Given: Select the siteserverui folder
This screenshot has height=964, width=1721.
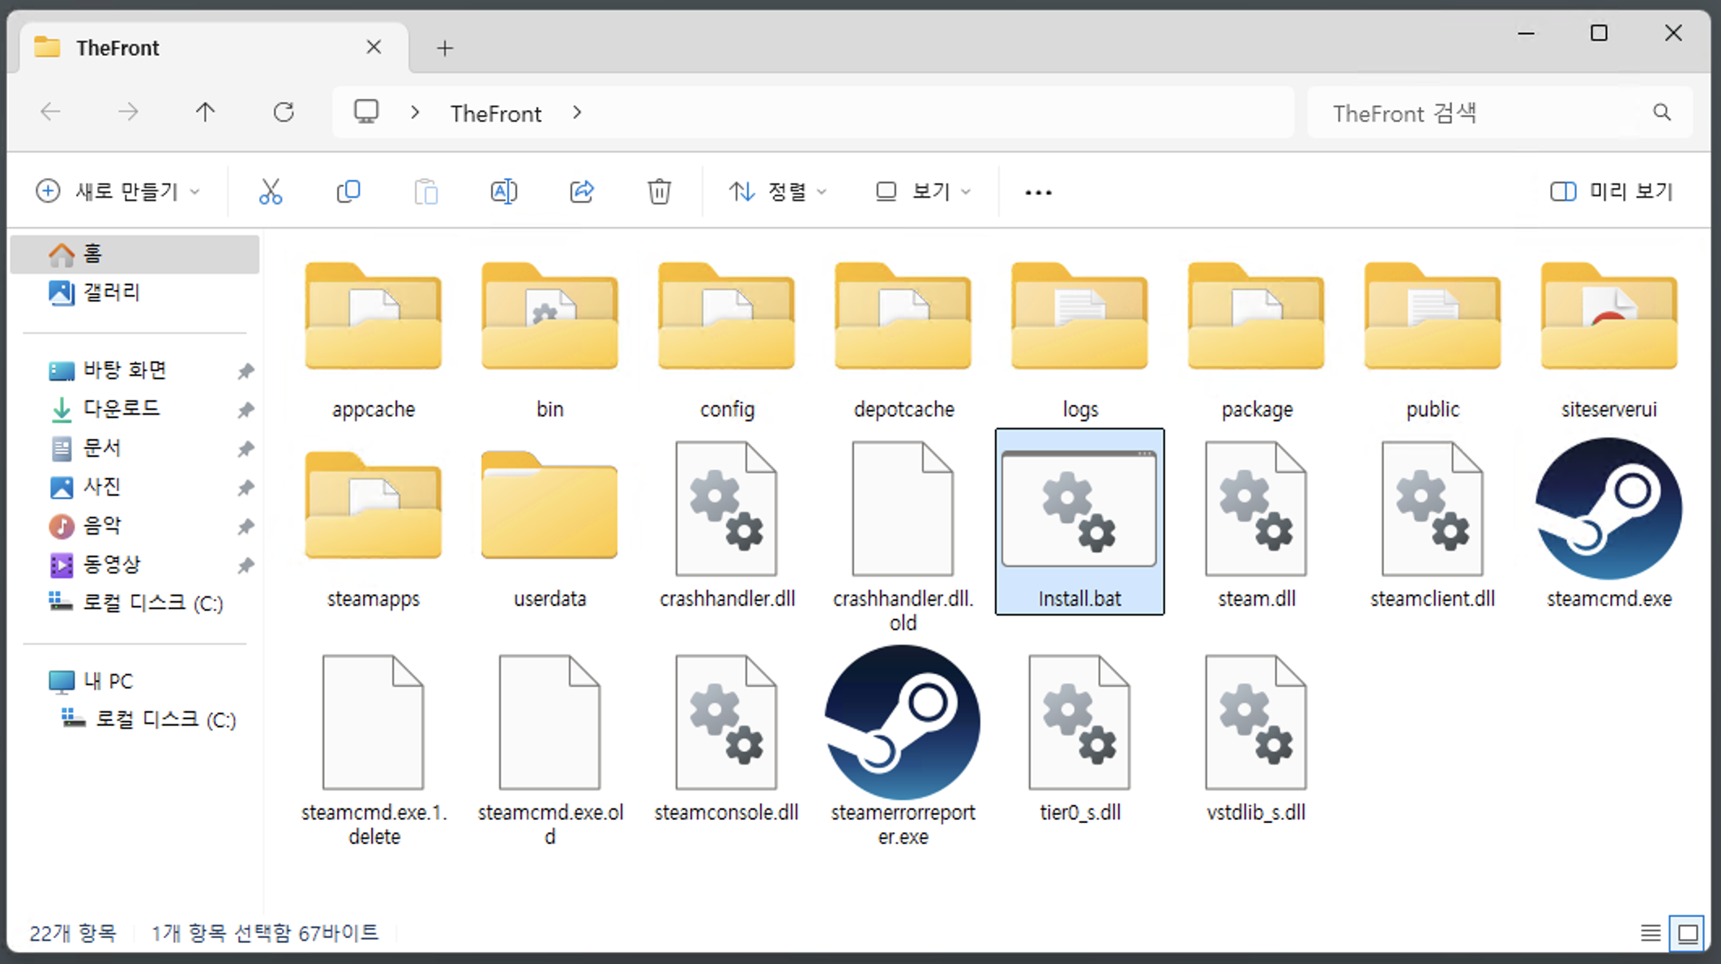Looking at the screenshot, I should coord(1609,340).
